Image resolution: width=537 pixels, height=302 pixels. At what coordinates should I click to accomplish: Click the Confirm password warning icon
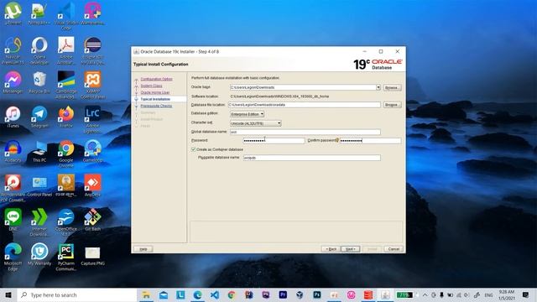click(337, 140)
